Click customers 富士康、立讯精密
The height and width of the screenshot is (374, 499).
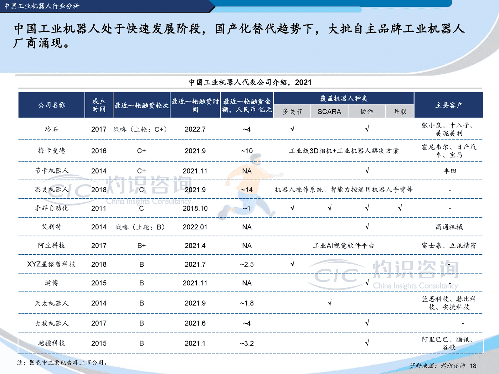(x=449, y=245)
